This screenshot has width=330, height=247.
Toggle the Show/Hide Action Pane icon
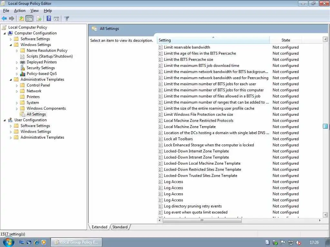point(56,18)
